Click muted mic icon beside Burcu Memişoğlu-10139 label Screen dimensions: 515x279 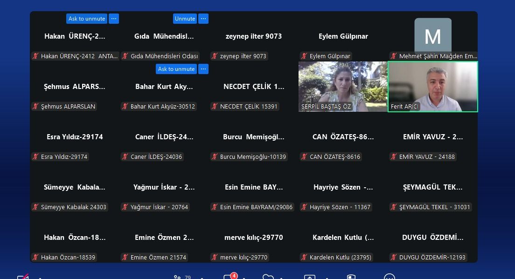coord(215,157)
